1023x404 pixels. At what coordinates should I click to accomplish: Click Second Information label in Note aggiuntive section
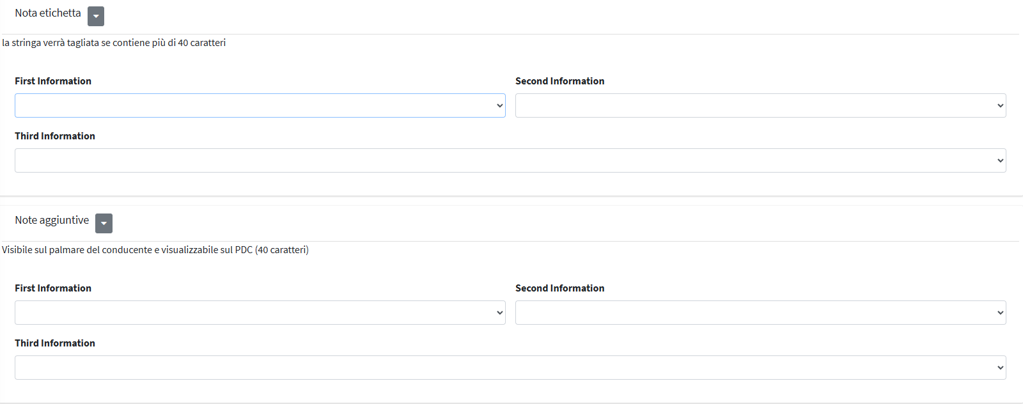pos(559,288)
